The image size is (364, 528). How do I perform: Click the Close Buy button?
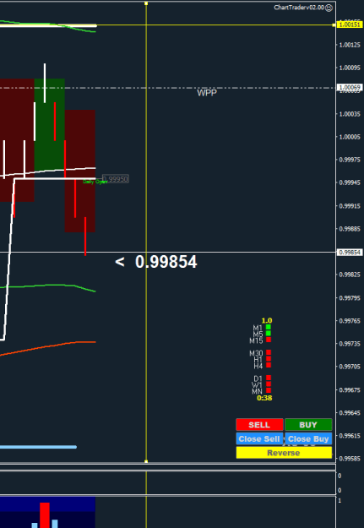pyautogui.click(x=308, y=438)
